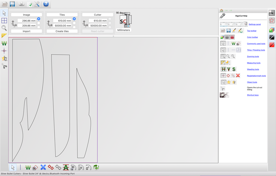The height and width of the screenshot is (176, 276).
Task: Select the first radio button in the Tiles panel
Action: (x=74, y=19)
